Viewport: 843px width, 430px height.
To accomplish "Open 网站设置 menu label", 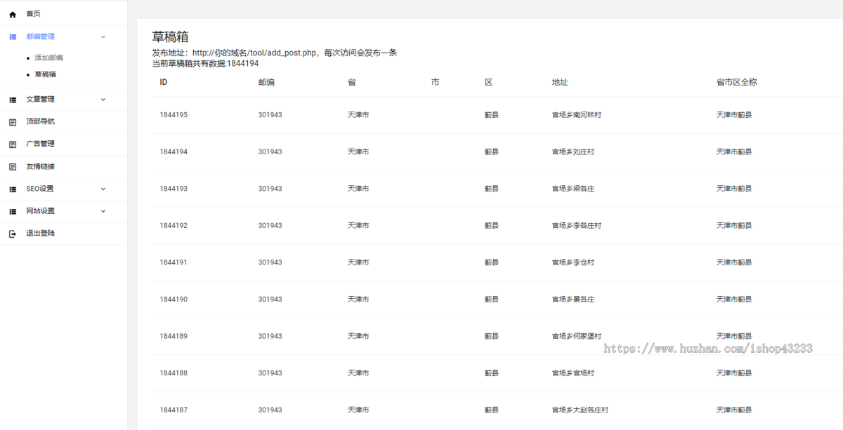I will 40,211.
